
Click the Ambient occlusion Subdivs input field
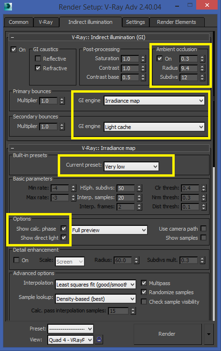coord(189,77)
